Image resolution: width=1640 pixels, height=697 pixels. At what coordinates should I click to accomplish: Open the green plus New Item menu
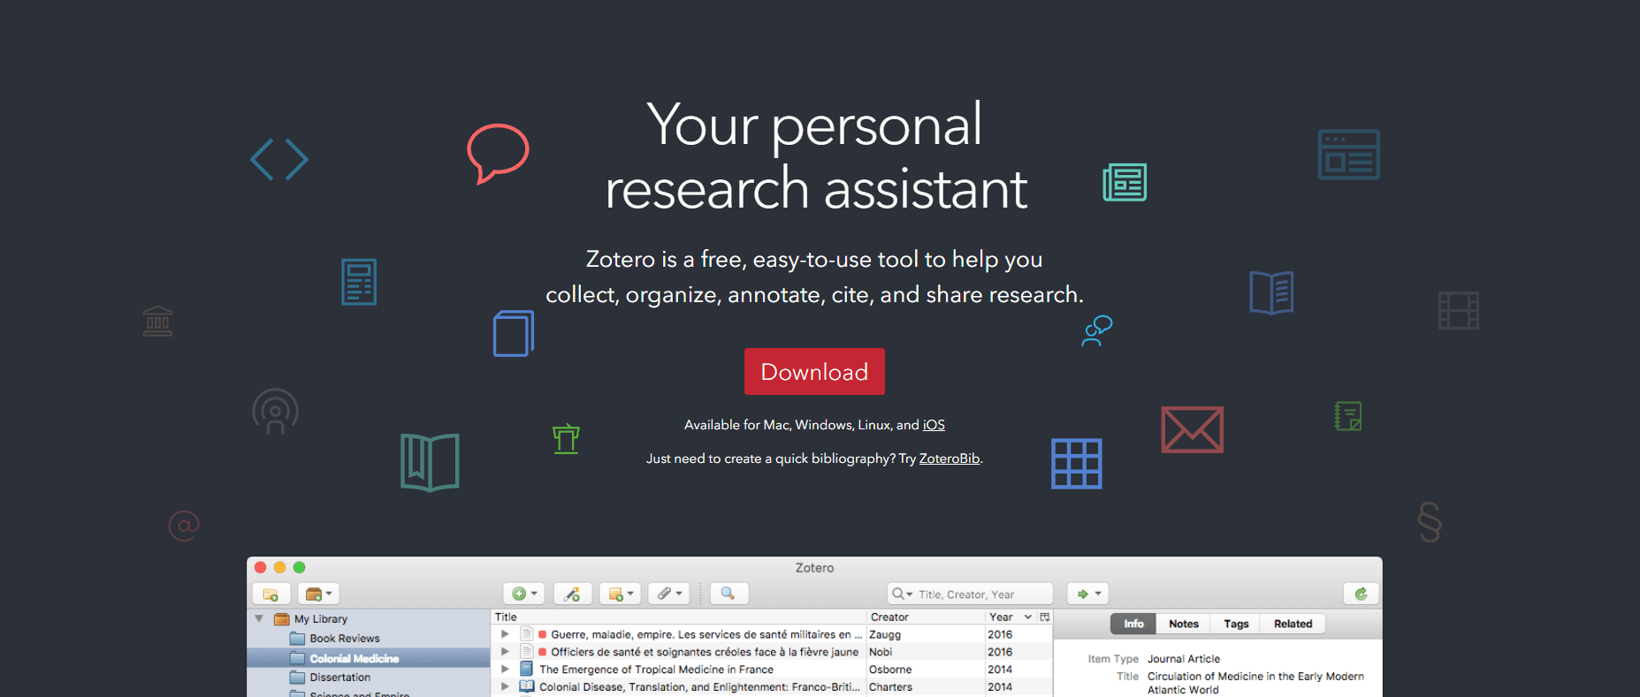(524, 595)
